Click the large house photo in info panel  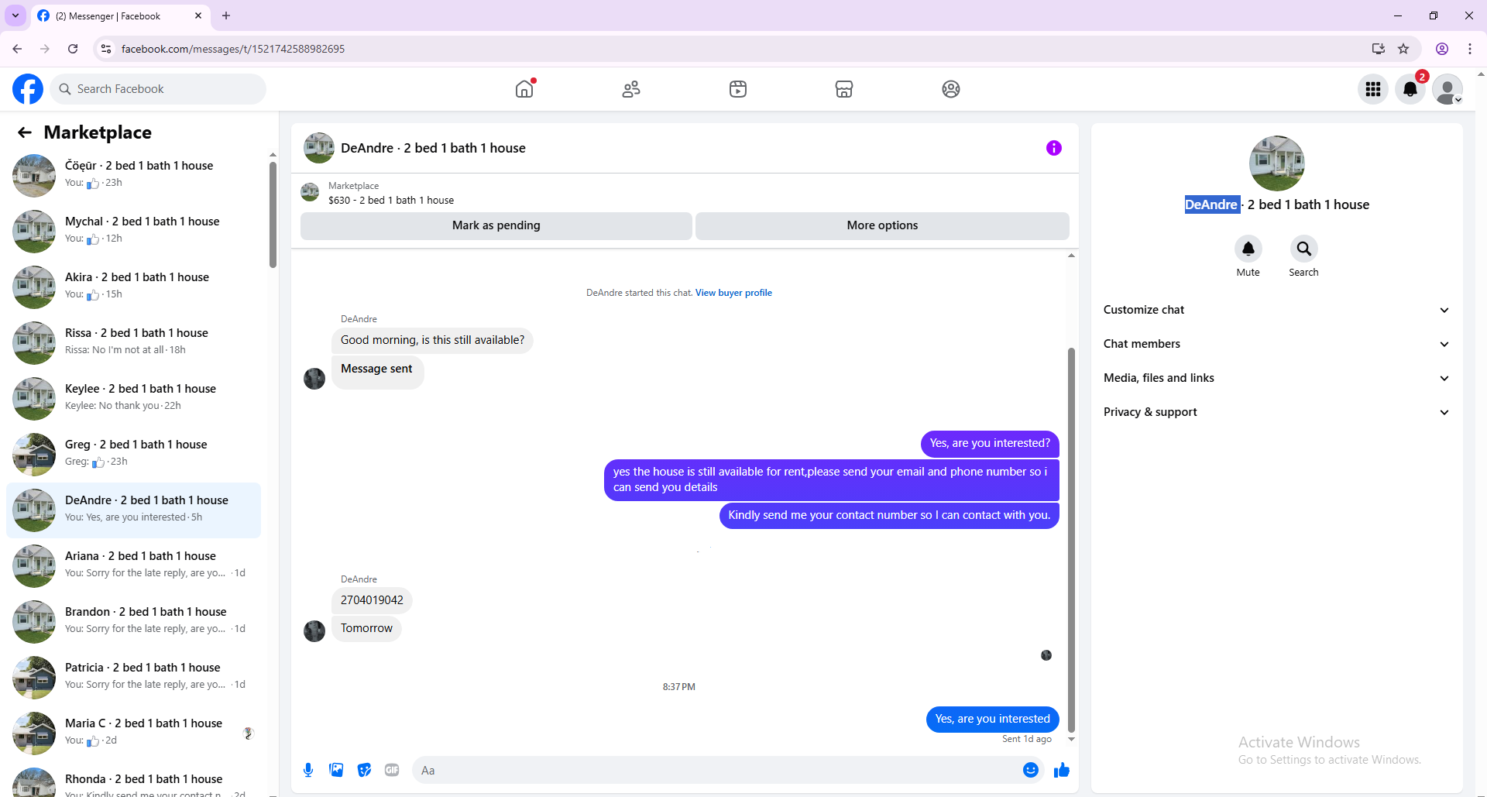1276,163
